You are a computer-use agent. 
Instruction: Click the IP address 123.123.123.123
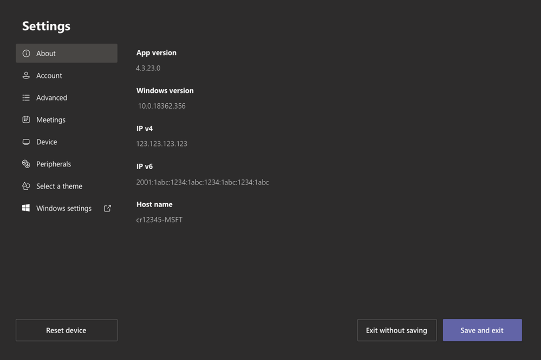(x=162, y=144)
